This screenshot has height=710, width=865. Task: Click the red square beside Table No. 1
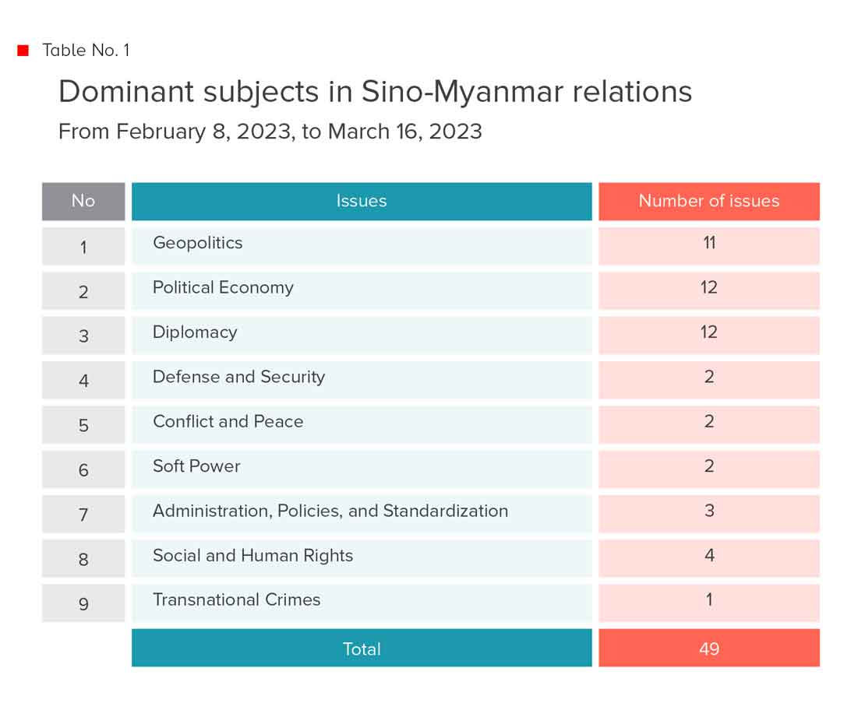(x=23, y=51)
